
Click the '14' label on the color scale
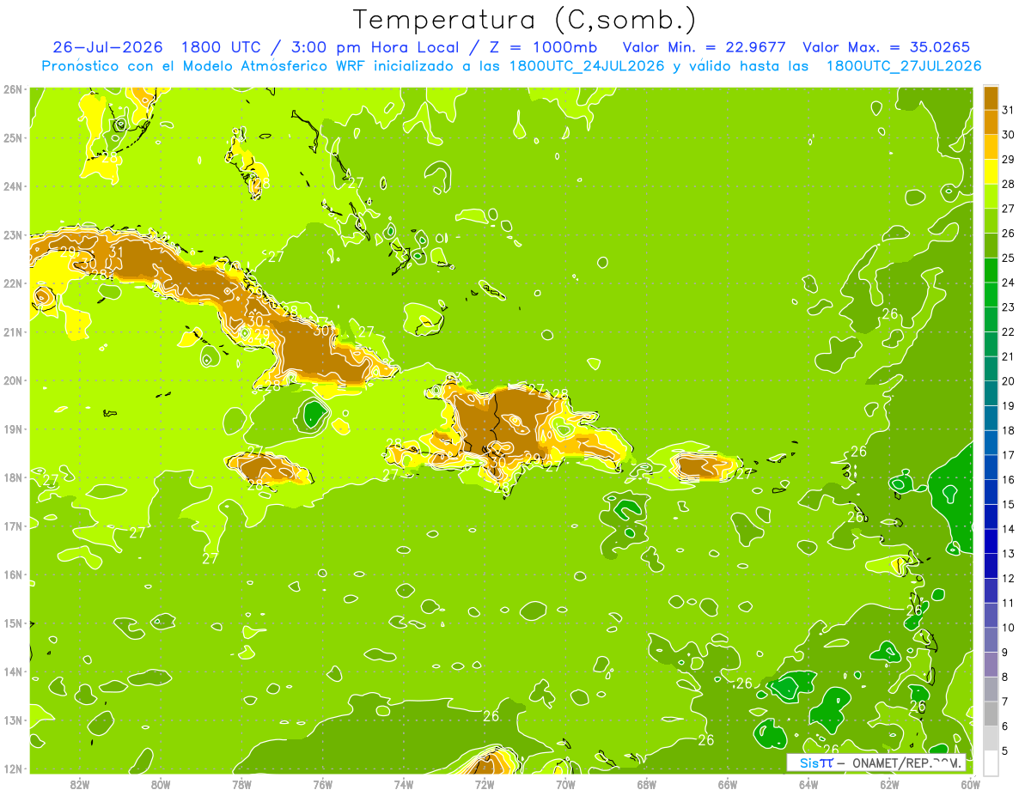(1008, 529)
